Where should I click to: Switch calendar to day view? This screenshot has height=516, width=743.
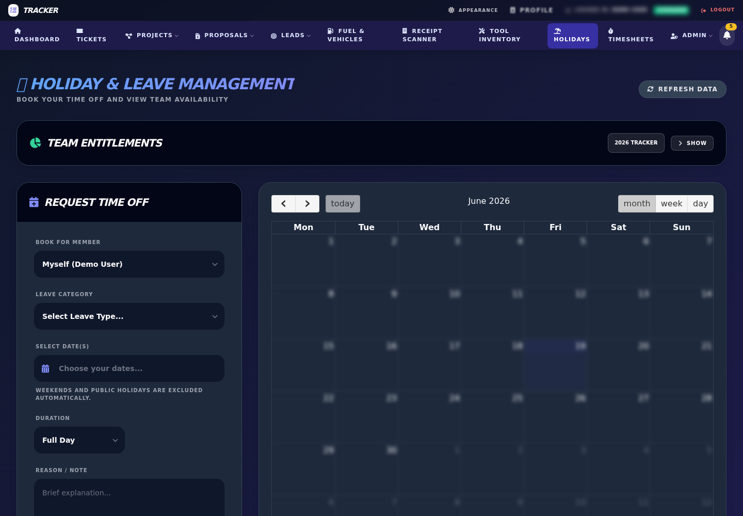pos(701,204)
